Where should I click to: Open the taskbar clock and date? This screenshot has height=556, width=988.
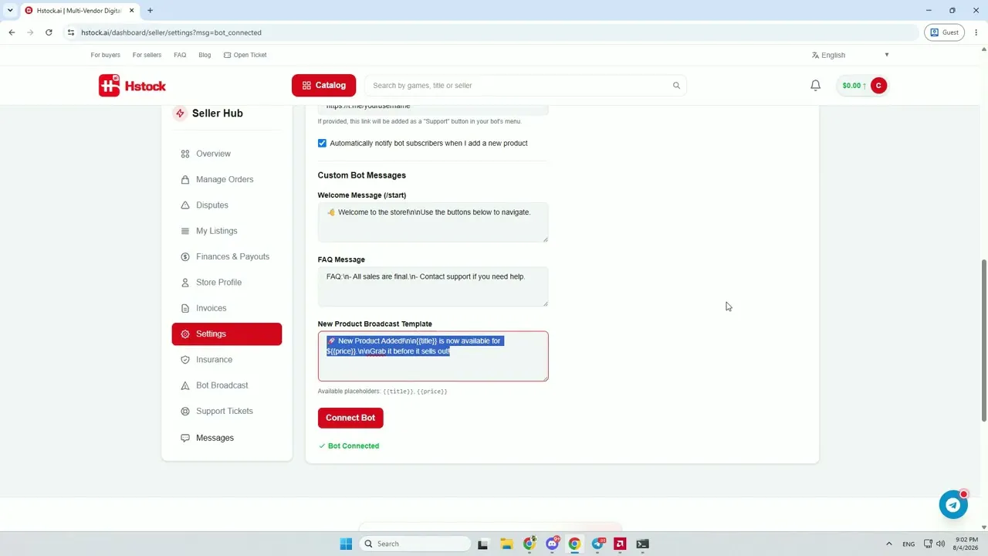(966, 544)
